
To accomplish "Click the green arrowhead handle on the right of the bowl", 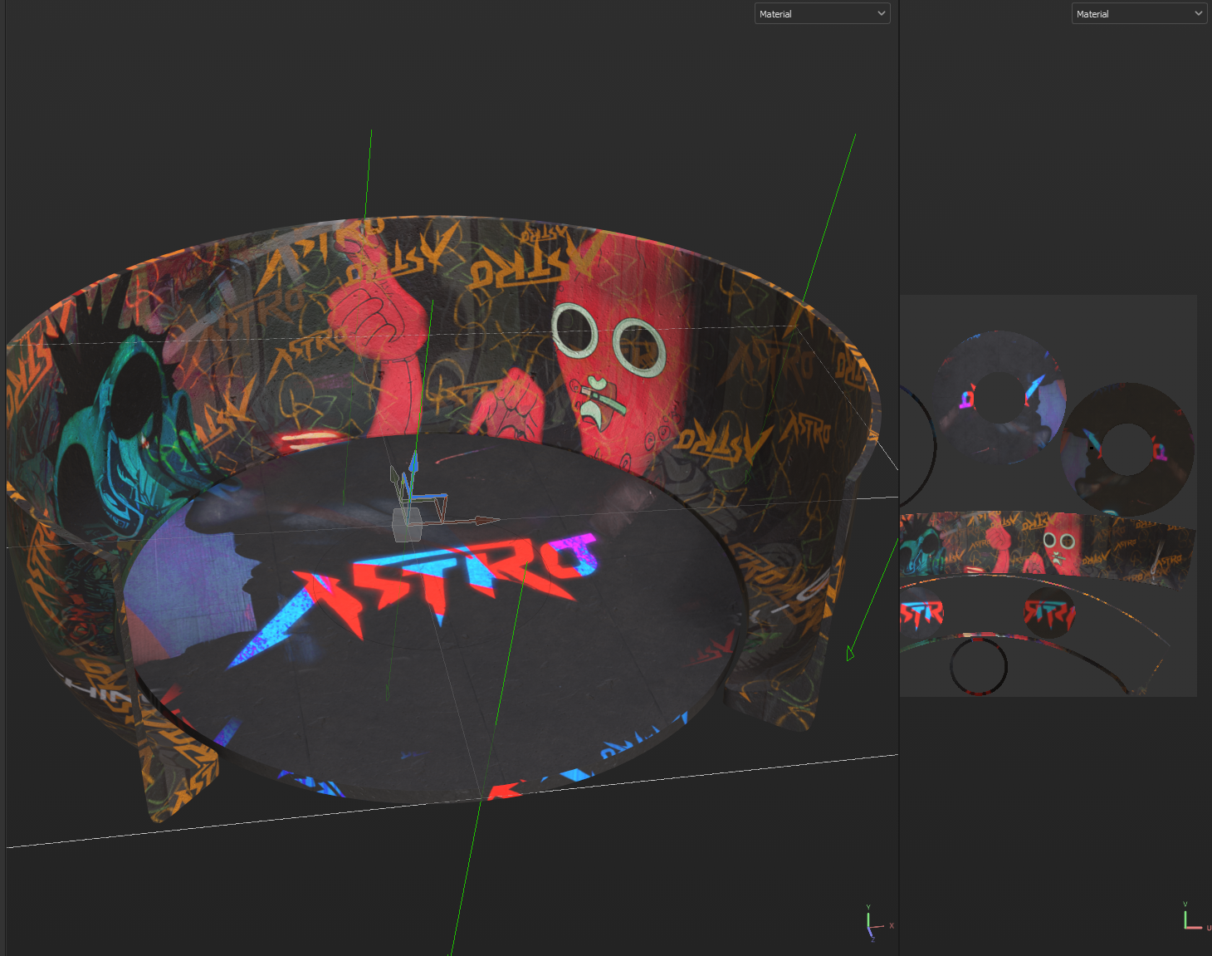I will 850,654.
